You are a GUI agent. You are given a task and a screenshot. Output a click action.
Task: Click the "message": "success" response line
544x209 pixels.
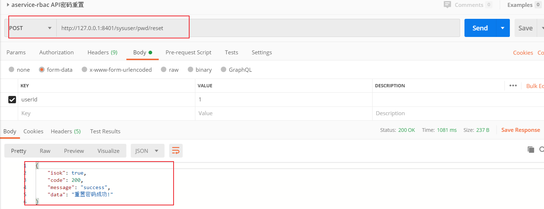click(x=79, y=187)
